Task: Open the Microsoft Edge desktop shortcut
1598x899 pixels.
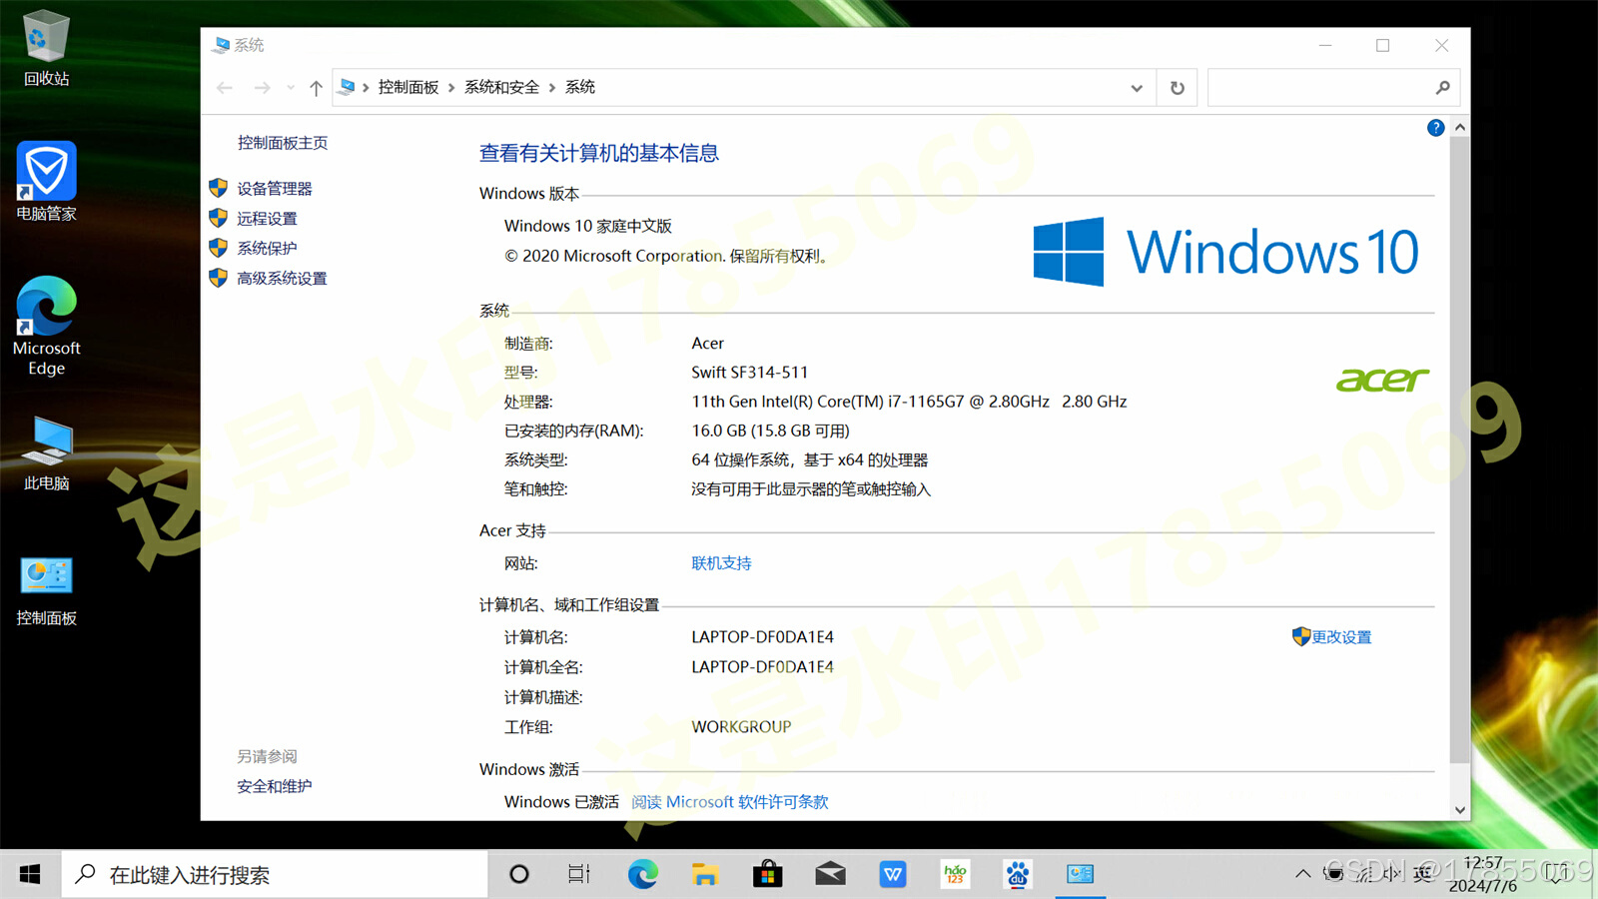Action: pyautogui.click(x=46, y=326)
